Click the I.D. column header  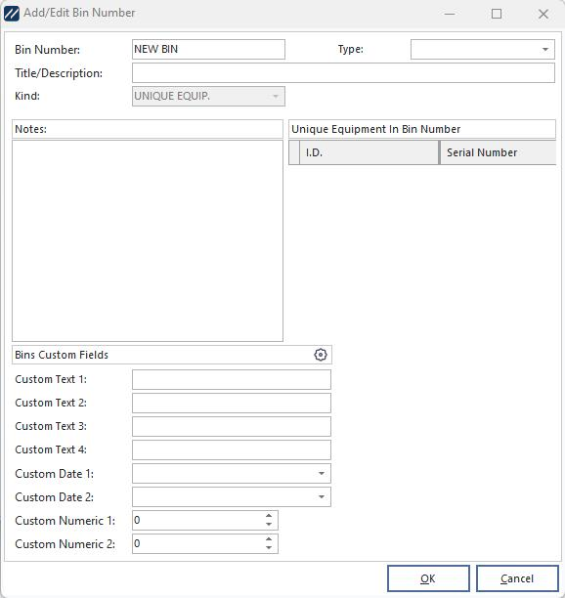(369, 152)
